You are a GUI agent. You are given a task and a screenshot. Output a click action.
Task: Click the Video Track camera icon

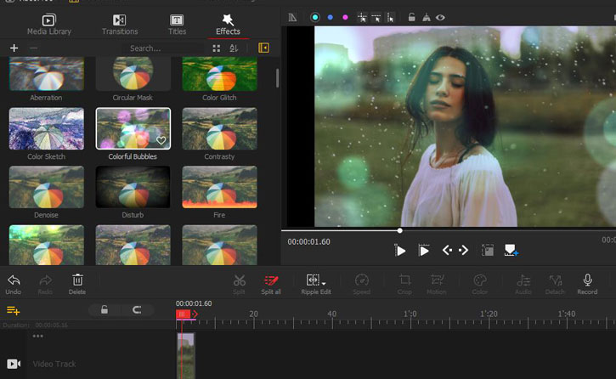tap(14, 364)
